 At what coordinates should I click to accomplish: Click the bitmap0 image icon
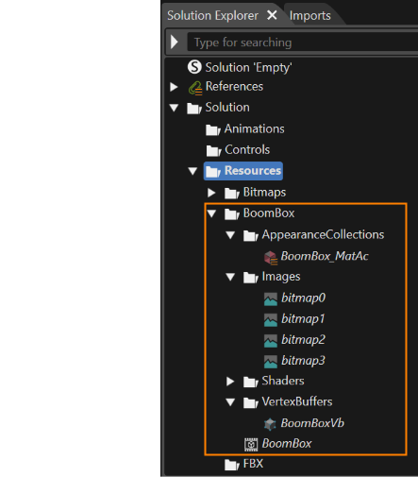tap(271, 299)
